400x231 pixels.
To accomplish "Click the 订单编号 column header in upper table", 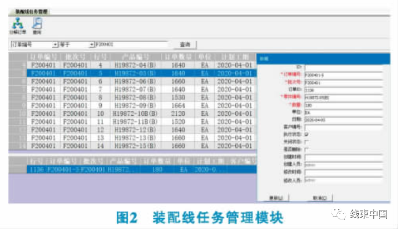I will pyautogui.click(x=43, y=57).
